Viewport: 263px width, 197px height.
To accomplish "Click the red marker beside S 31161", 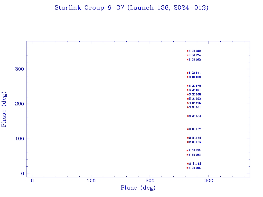I will [188, 107].
